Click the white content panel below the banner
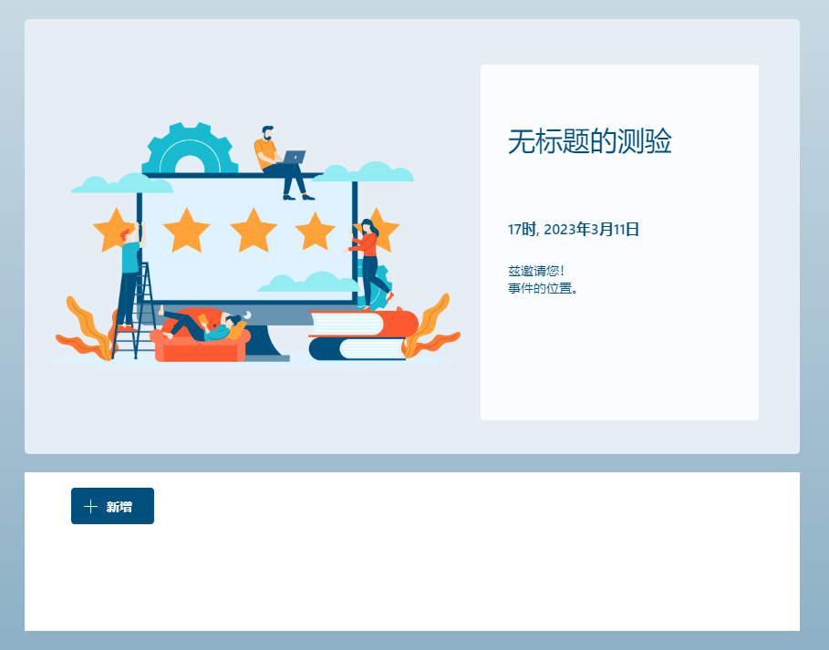Viewport: 829px width, 650px height. click(410, 574)
